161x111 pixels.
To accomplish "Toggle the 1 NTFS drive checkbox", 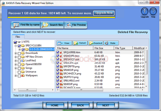I will tap(15, 42).
